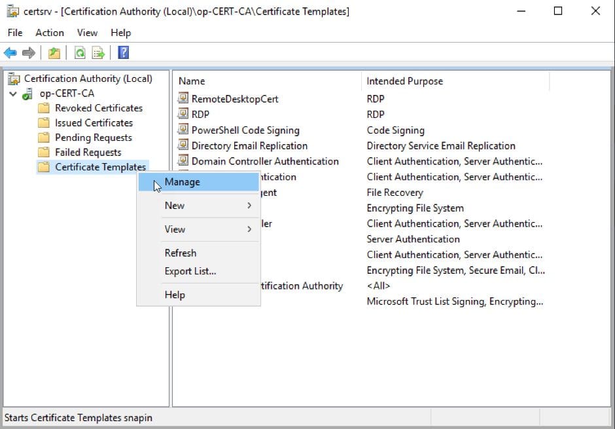Sort by the Name column header
This screenshot has width=615, height=429.
(267, 81)
